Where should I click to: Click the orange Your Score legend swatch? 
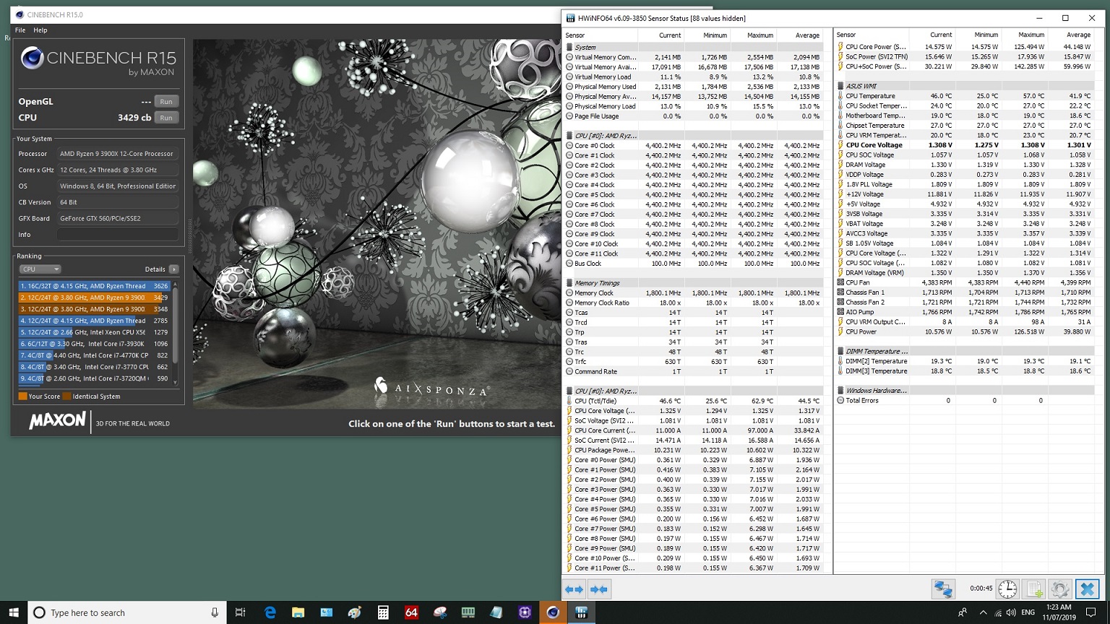click(x=22, y=396)
